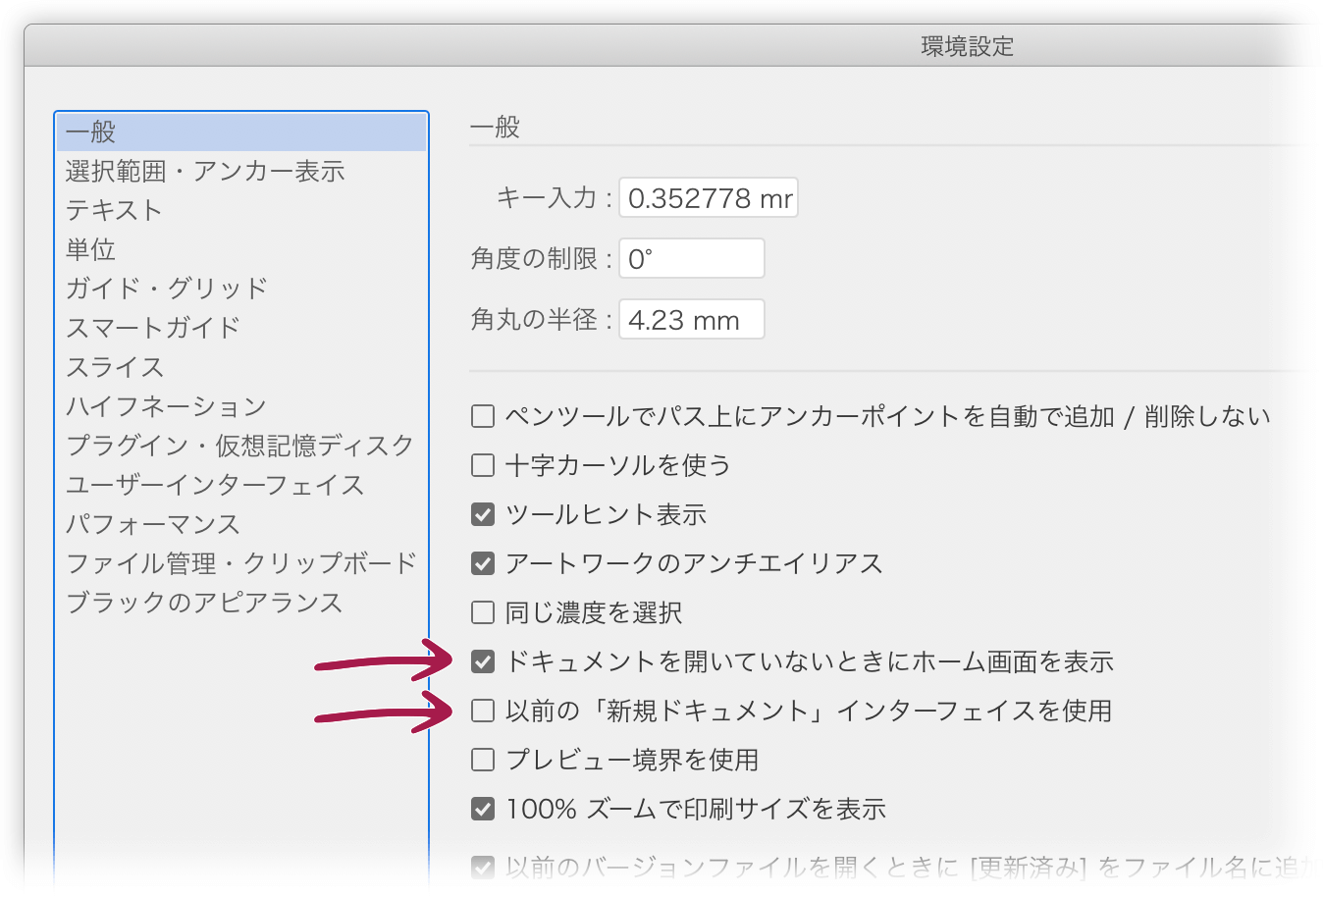Go to the スライス preferences section

241,367
